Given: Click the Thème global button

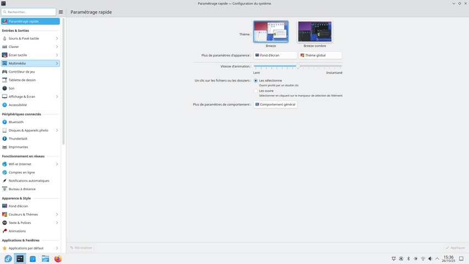Looking at the screenshot, I should tap(320, 56).
